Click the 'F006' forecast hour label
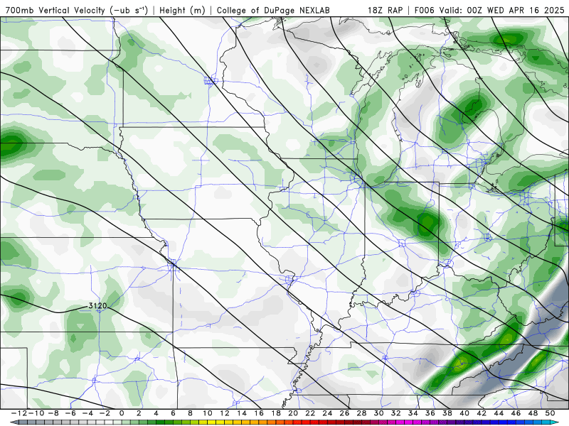 [424, 10]
